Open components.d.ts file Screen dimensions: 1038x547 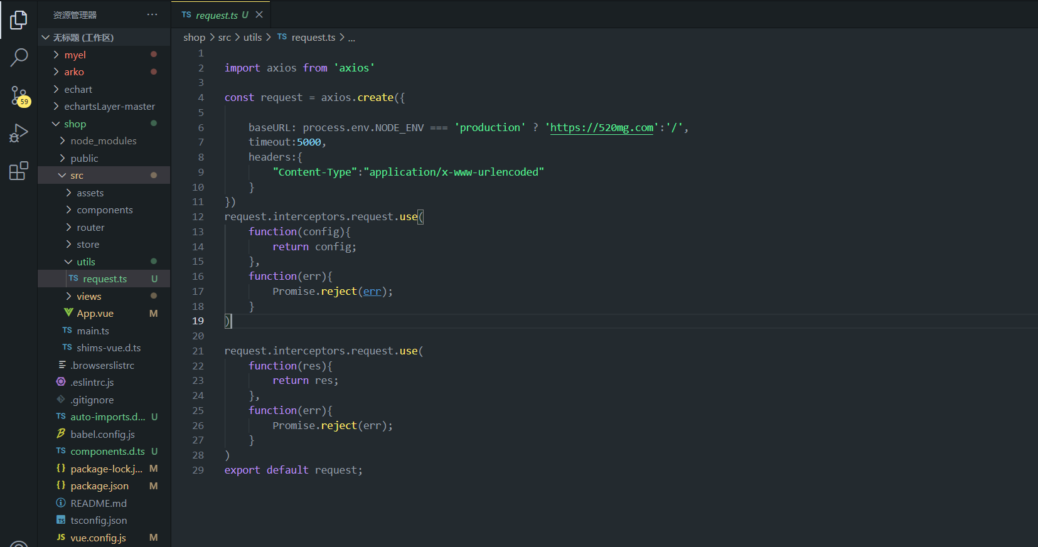click(x=104, y=451)
